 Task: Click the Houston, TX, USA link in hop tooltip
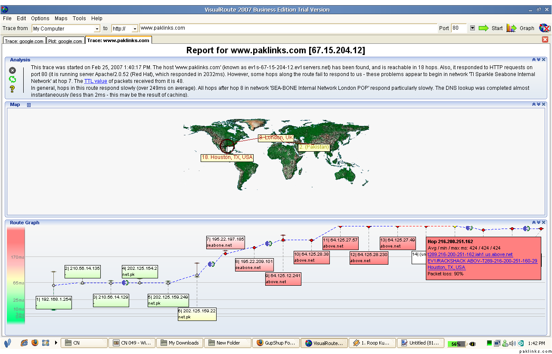(446, 267)
